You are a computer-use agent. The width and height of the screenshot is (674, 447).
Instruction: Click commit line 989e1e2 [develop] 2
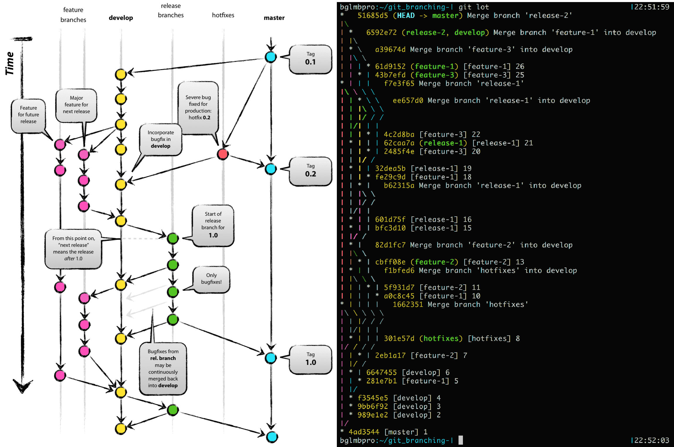pyautogui.click(x=399, y=415)
